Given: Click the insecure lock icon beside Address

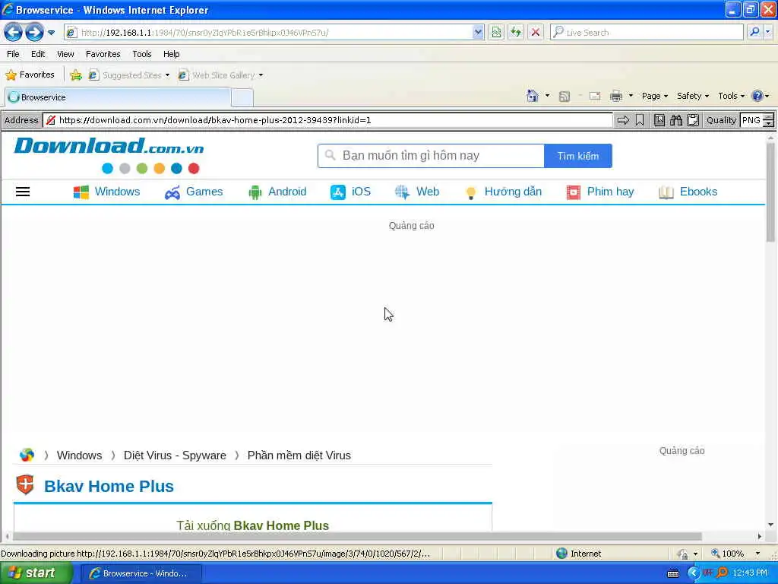Looking at the screenshot, I should click(x=51, y=120).
